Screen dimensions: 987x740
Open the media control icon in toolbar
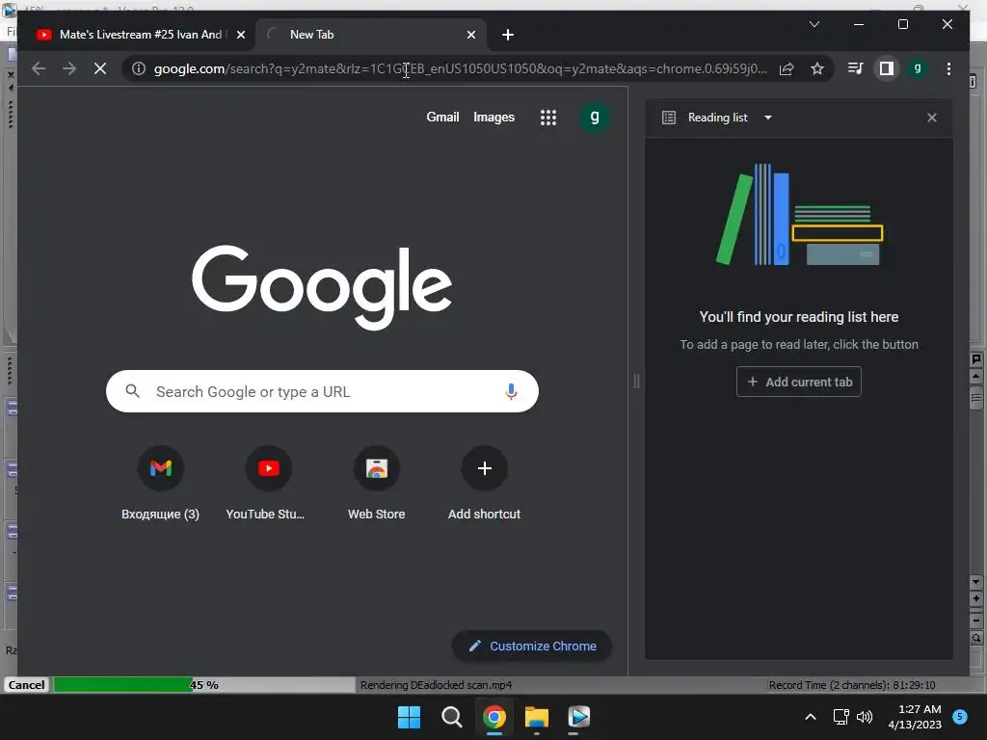(x=855, y=68)
